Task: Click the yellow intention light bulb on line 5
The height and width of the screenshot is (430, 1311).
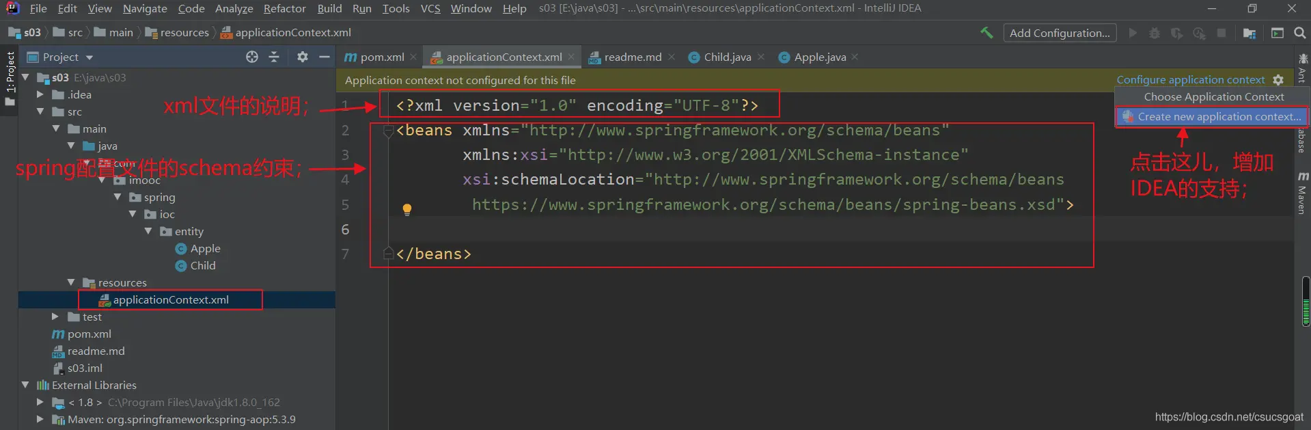Action: [x=407, y=209]
